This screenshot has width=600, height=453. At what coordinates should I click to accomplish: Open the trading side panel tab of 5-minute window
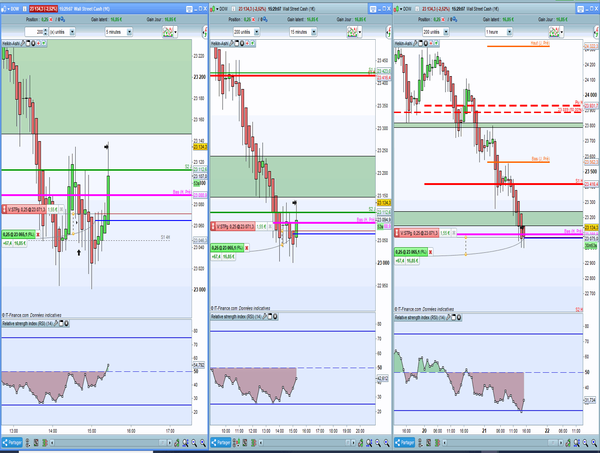[205, 32]
